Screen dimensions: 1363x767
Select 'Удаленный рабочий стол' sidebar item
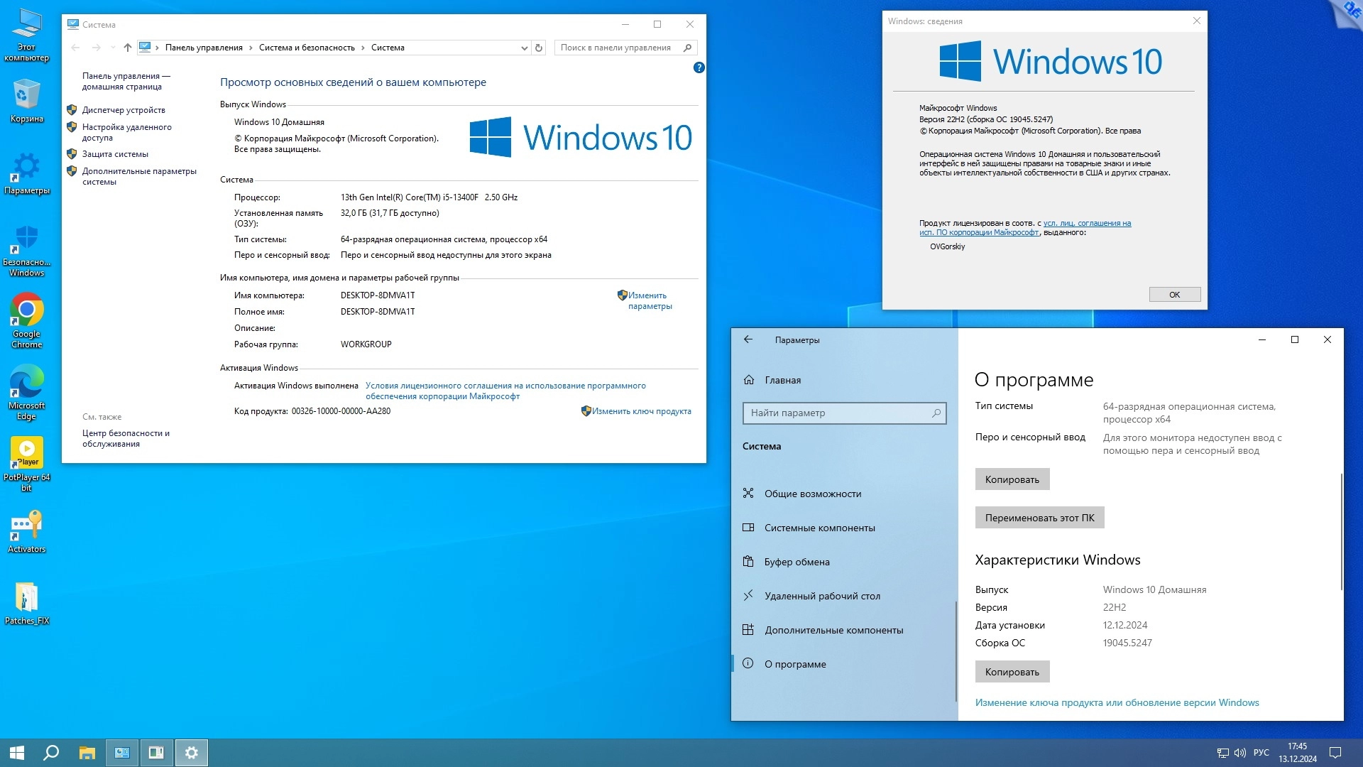[822, 596]
